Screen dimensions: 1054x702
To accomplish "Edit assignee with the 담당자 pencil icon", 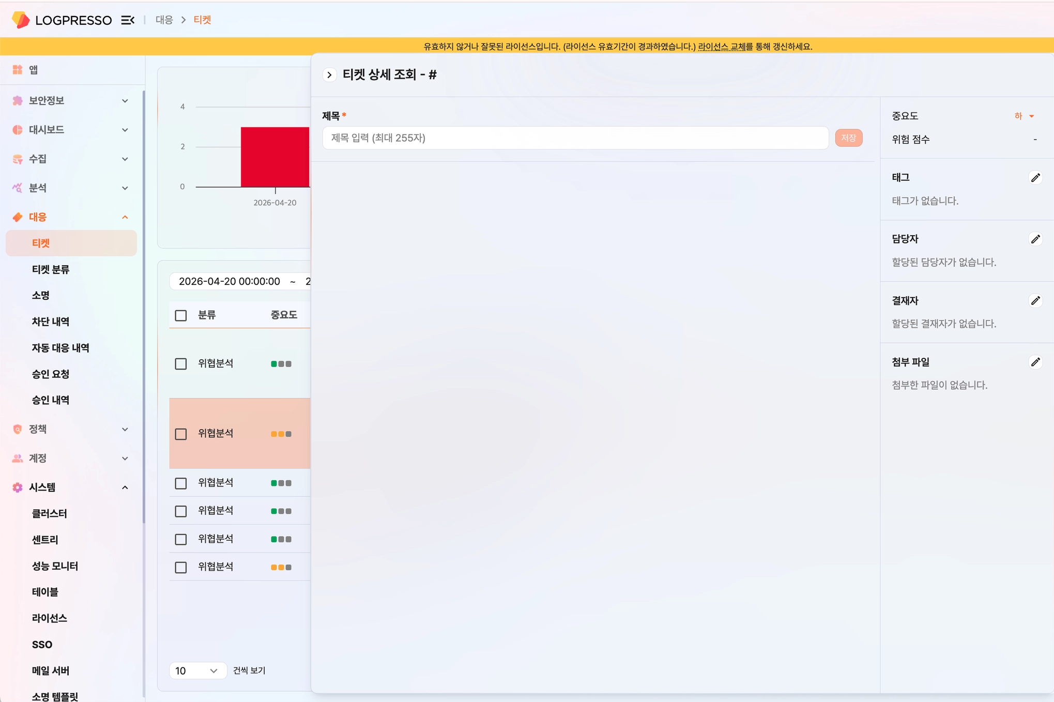I will [1035, 239].
